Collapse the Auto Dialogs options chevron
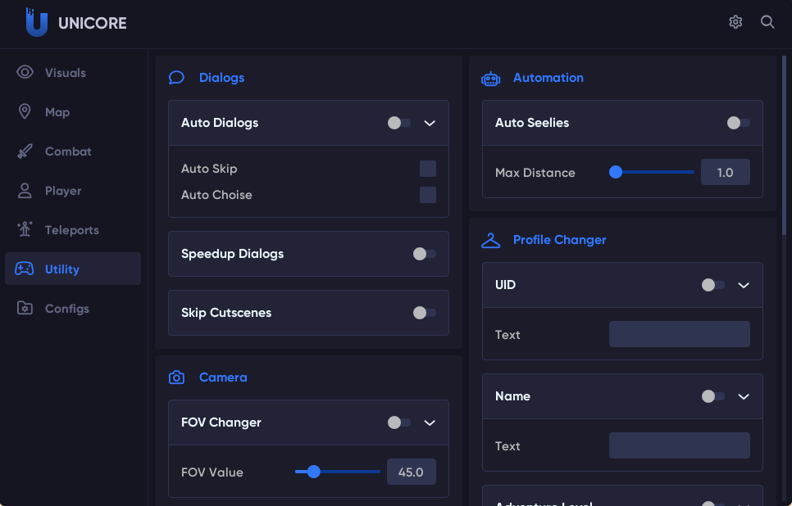 (x=430, y=123)
